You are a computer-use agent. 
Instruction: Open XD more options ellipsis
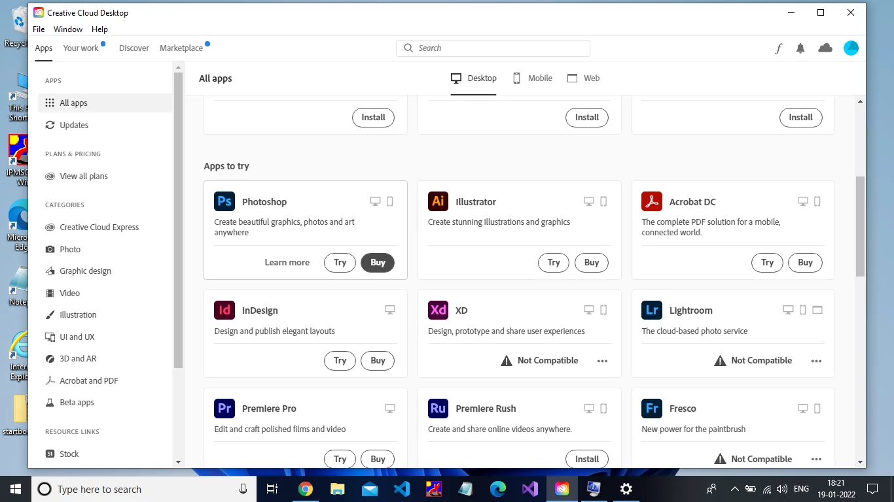[x=603, y=361]
